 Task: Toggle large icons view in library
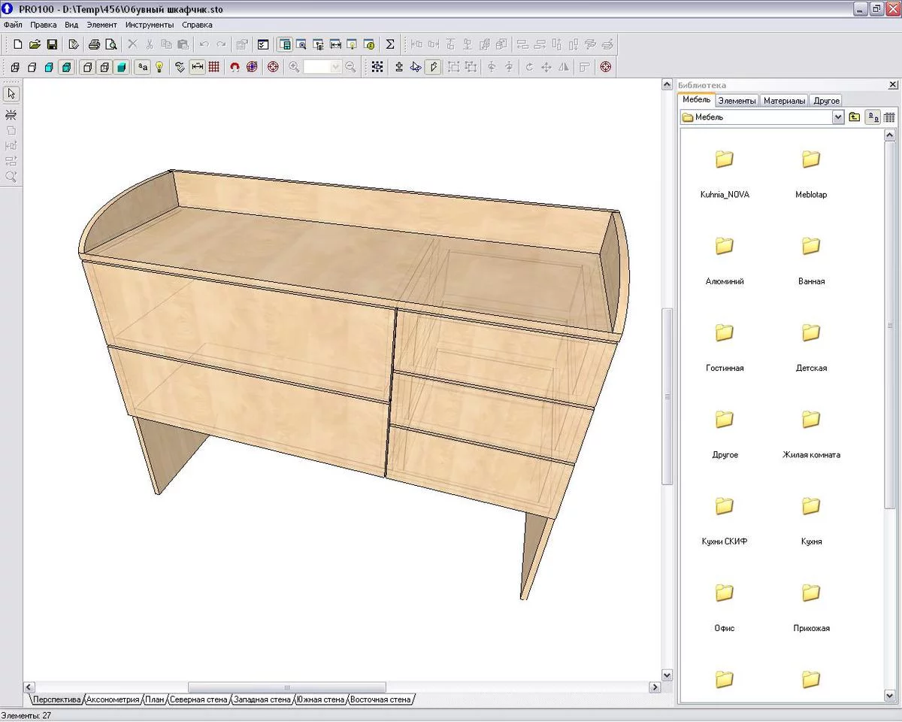click(873, 117)
